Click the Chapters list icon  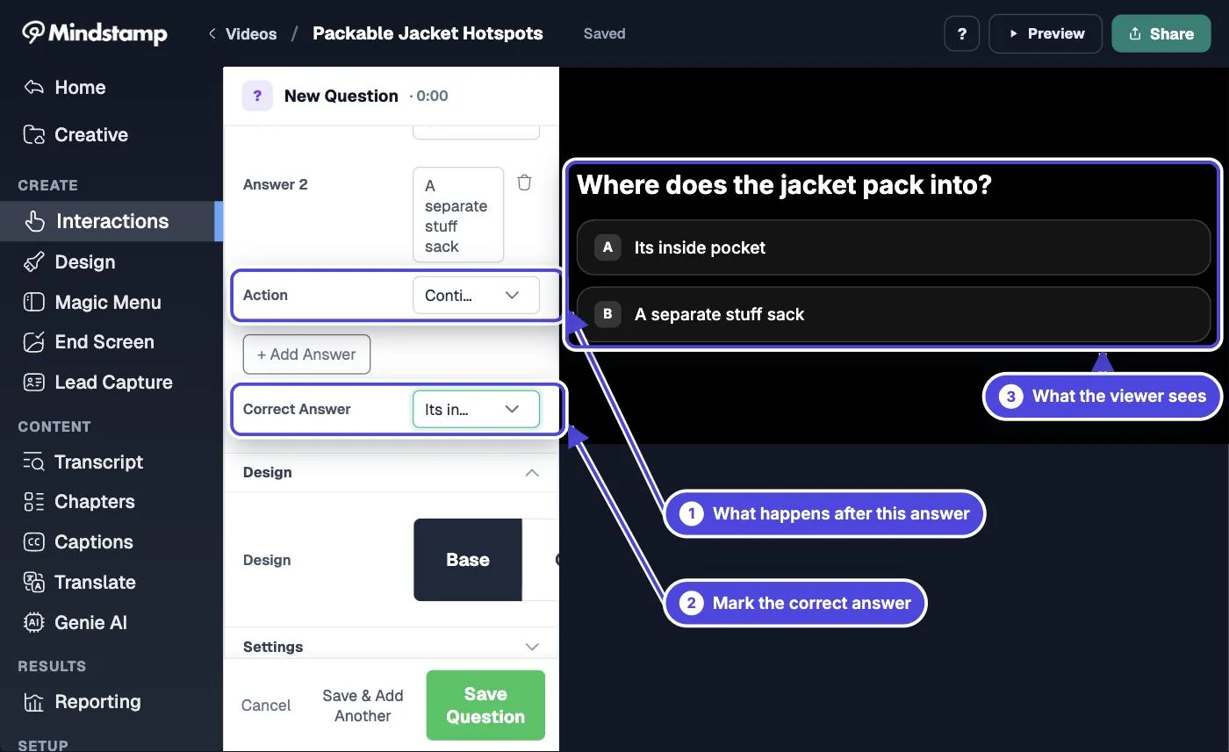coord(33,502)
